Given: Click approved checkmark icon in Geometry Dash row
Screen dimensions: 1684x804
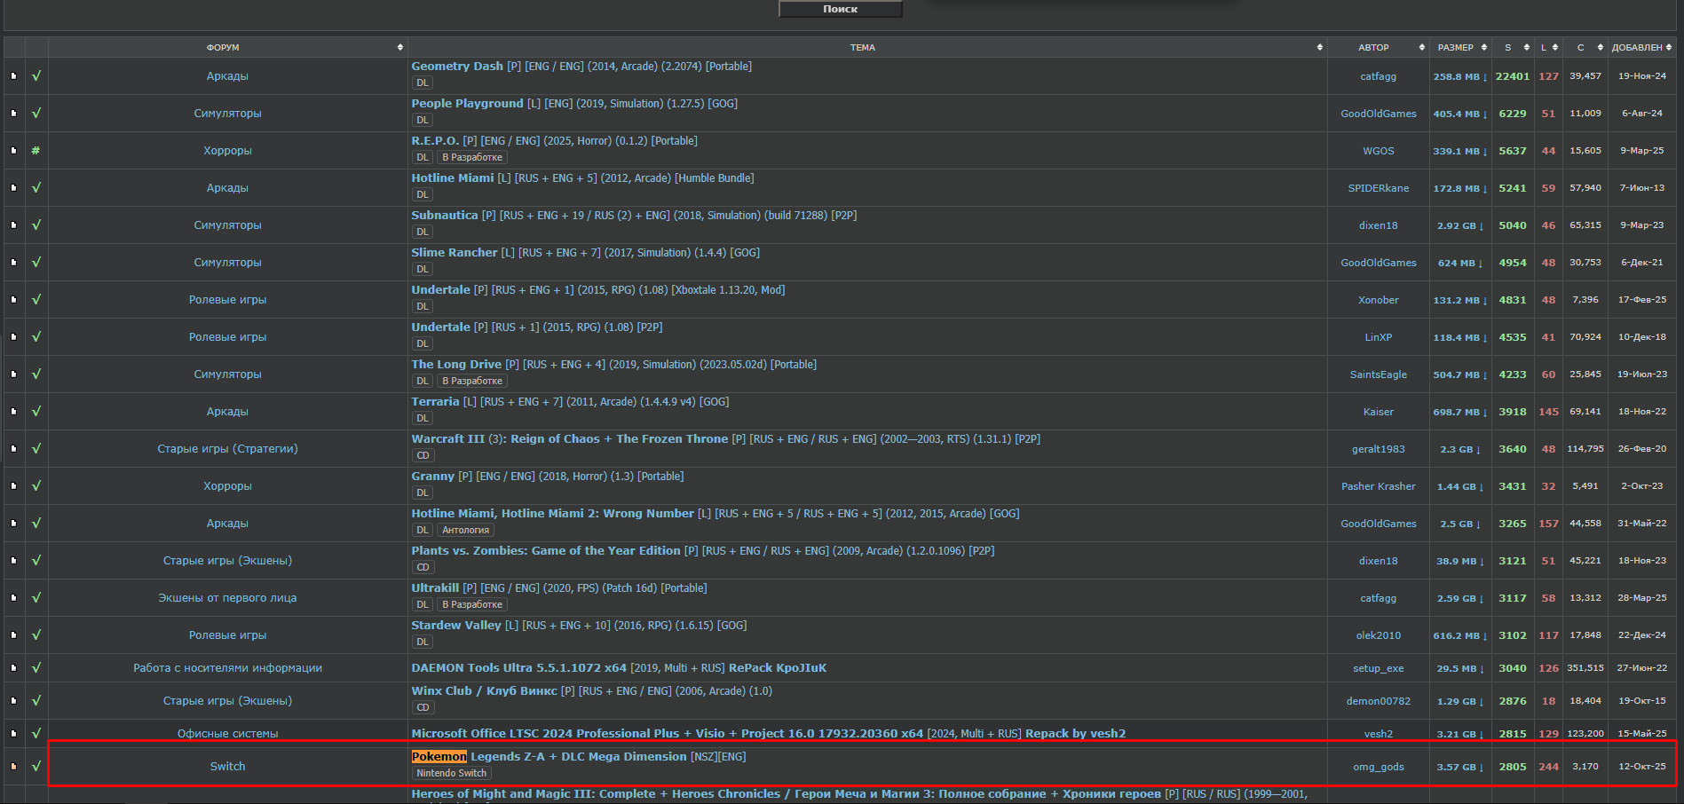Looking at the screenshot, I should 36,76.
